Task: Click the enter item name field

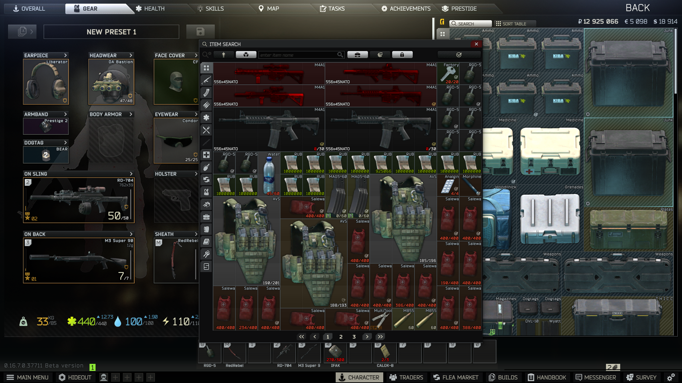Action: 301,55
